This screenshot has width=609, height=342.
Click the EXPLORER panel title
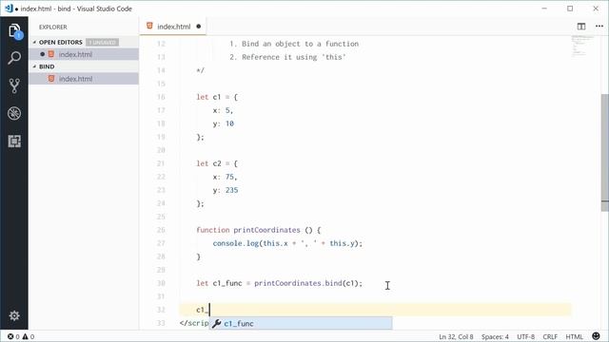(53, 27)
